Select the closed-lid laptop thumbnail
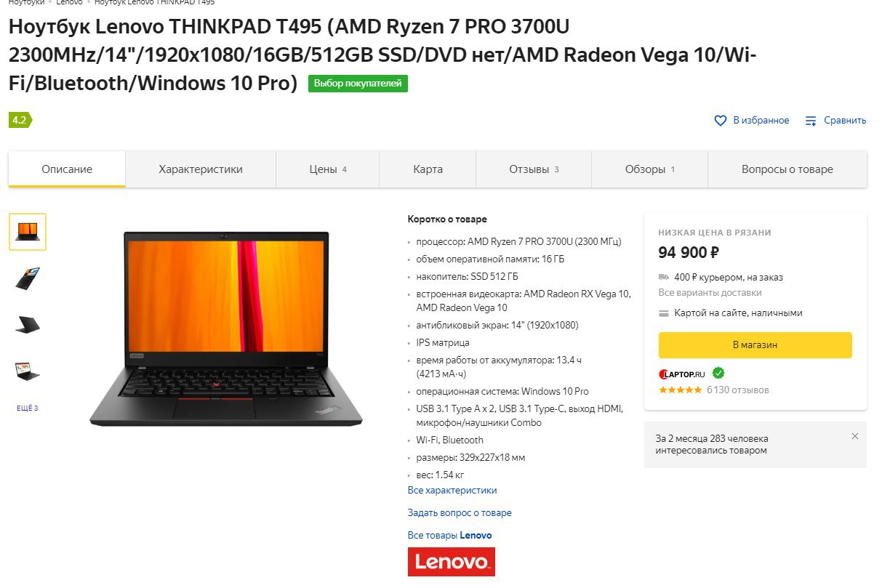 pyautogui.click(x=28, y=325)
